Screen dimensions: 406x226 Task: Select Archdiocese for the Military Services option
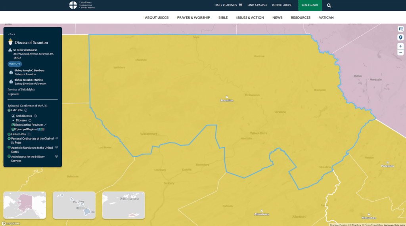9,157
